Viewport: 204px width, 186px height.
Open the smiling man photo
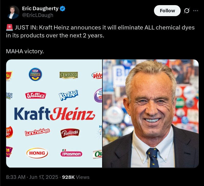point(151,113)
